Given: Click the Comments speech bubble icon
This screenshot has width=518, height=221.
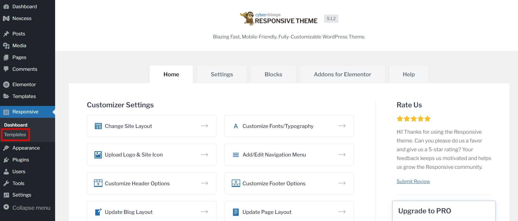Looking at the screenshot, I should [6, 69].
